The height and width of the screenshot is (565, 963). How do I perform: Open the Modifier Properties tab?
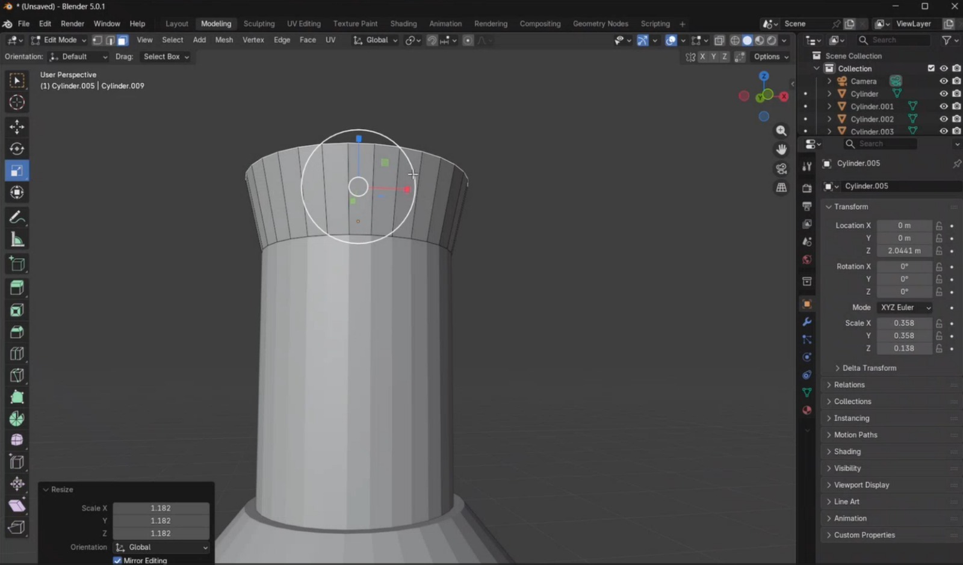pyautogui.click(x=807, y=322)
